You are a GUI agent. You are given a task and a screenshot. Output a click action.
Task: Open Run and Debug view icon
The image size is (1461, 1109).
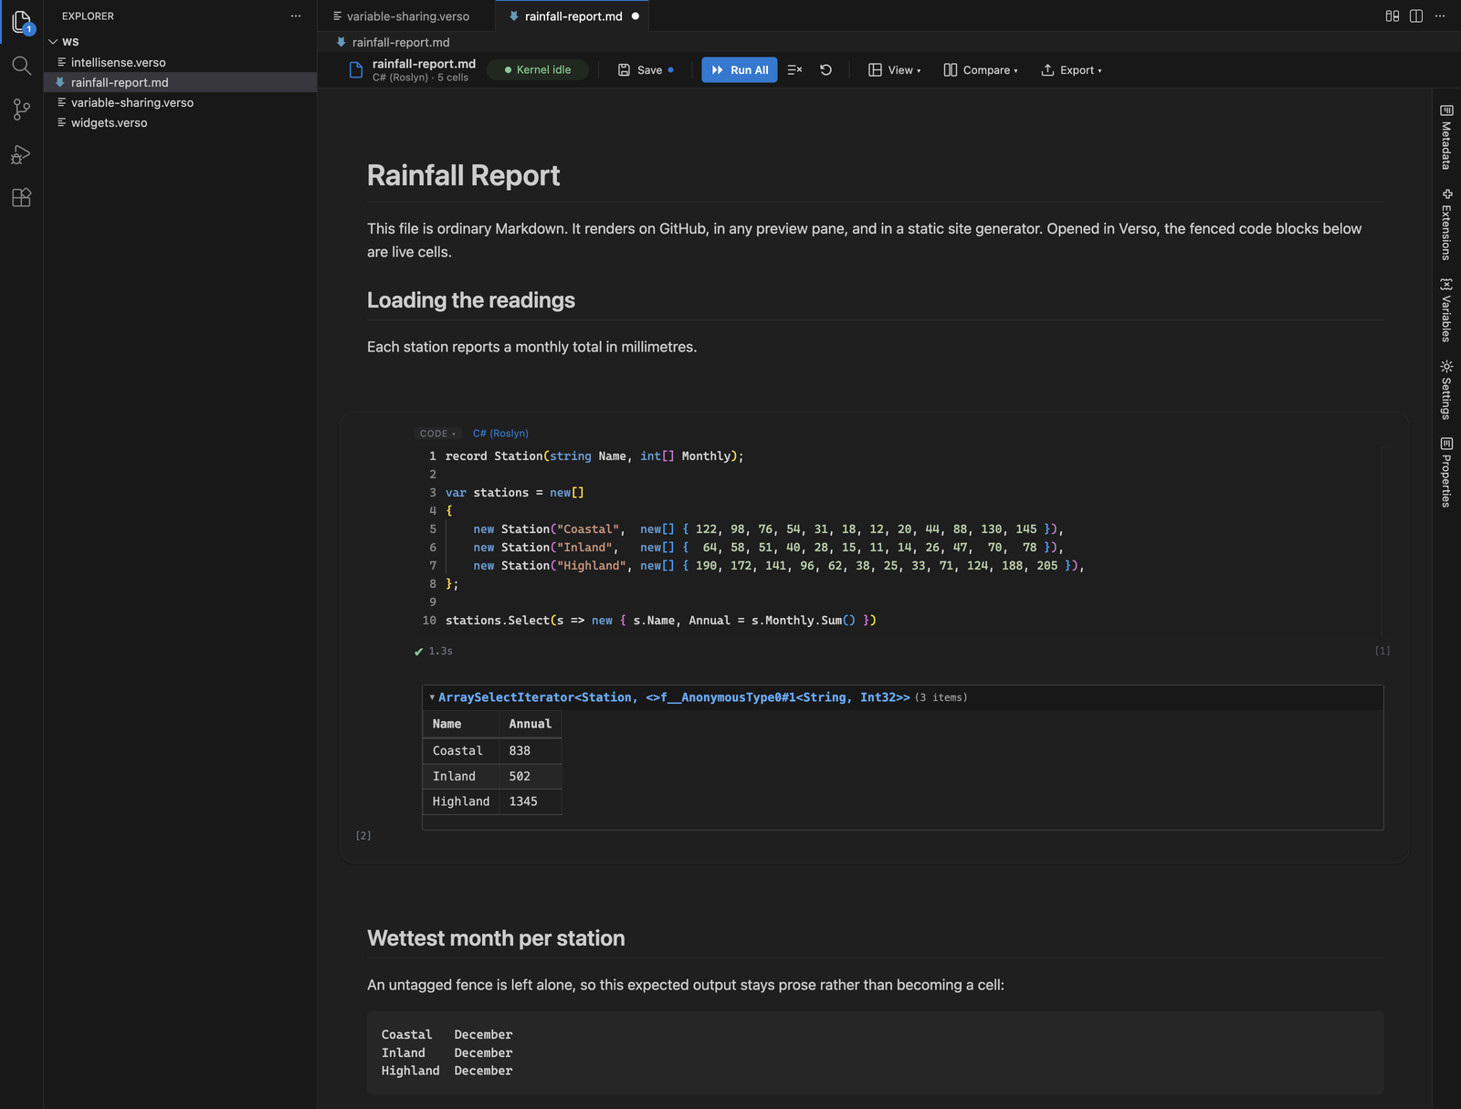(x=21, y=154)
